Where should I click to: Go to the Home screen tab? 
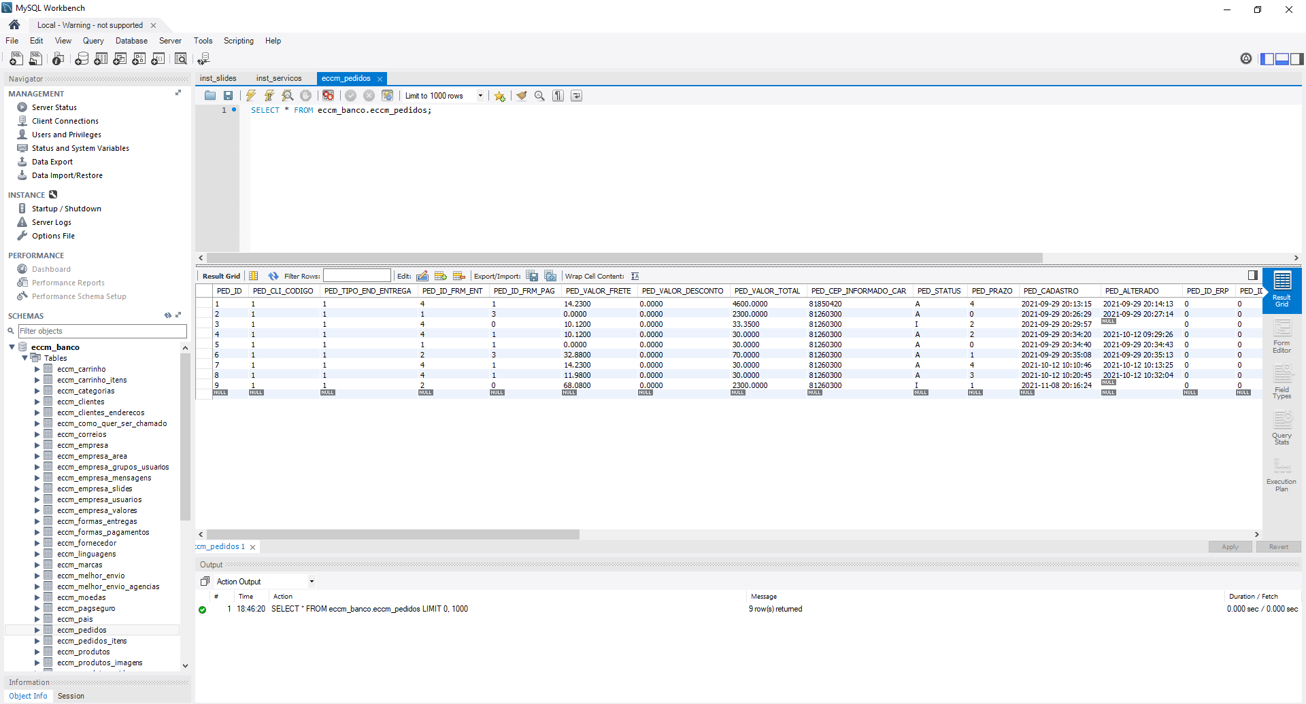pyautogui.click(x=14, y=24)
